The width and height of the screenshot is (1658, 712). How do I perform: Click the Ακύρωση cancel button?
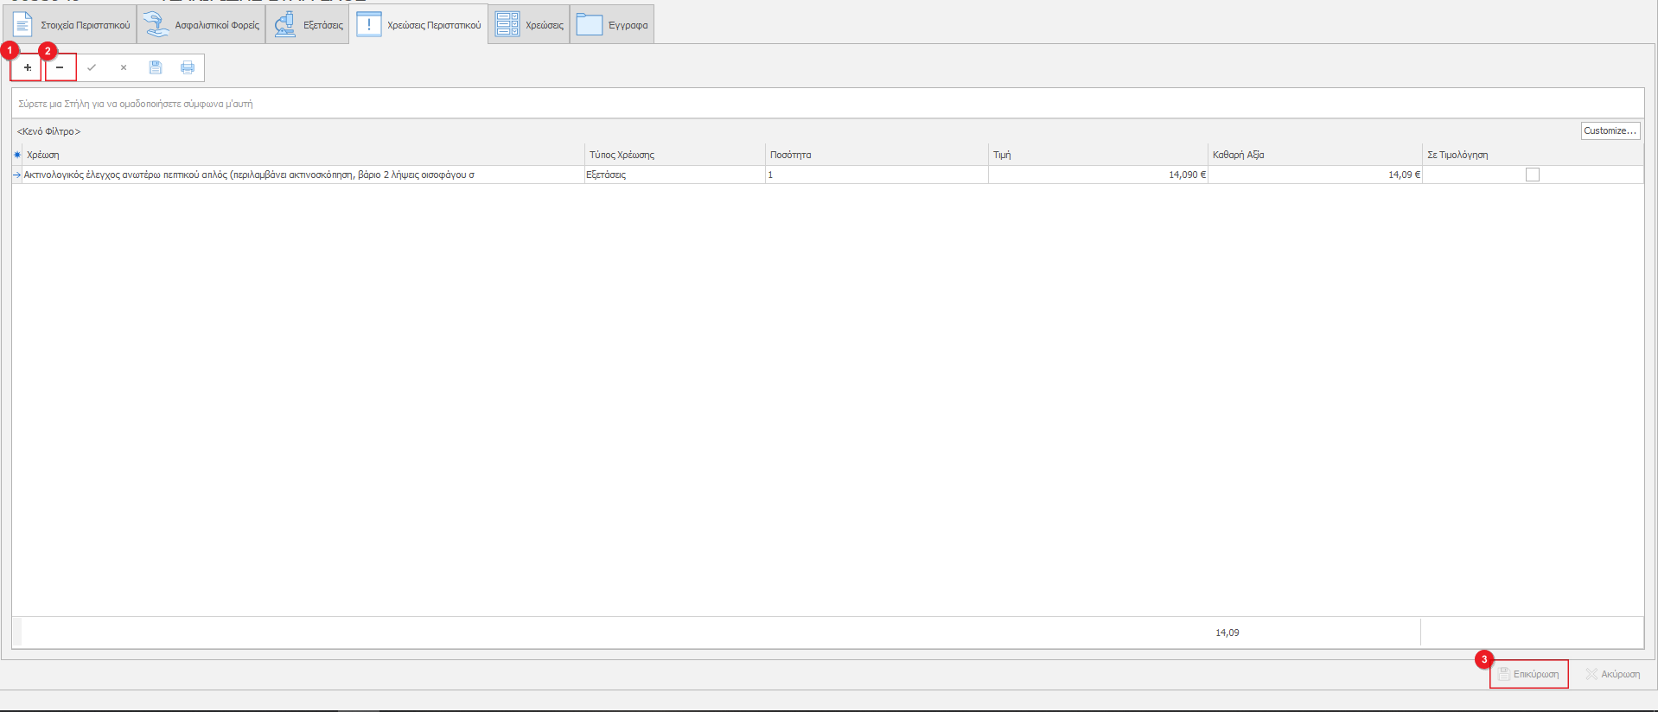1612,674
